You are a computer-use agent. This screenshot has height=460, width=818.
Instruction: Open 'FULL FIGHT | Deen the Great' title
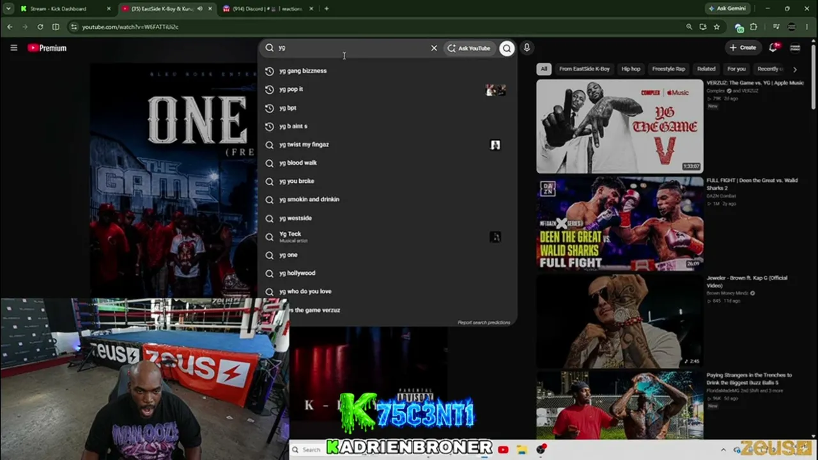pos(752,184)
